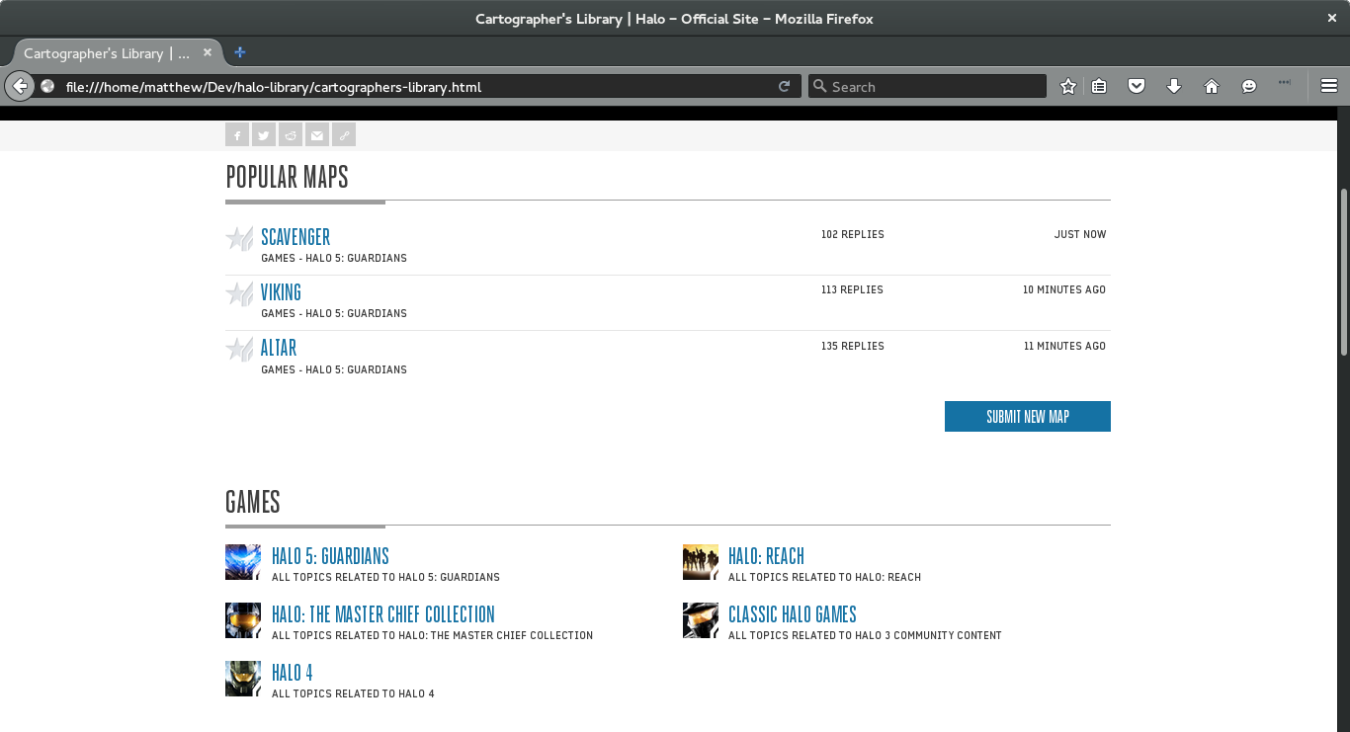Click the Classic Halo Games thumbnail
1350x732 pixels.
point(701,620)
